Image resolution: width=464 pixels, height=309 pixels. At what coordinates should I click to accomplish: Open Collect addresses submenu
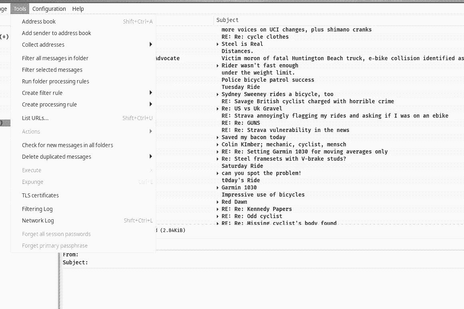click(83, 45)
